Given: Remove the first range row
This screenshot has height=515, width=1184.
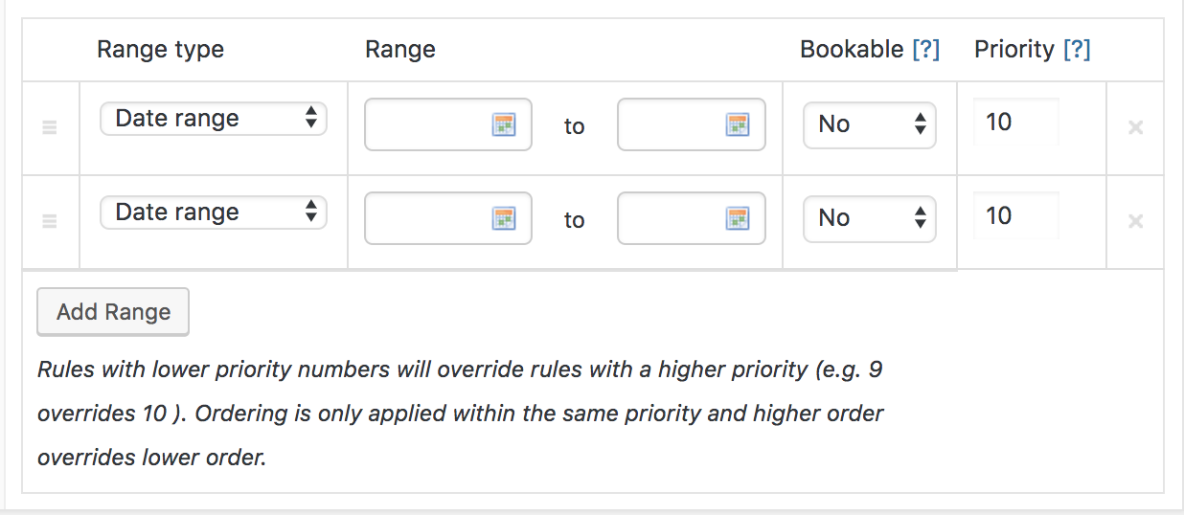Looking at the screenshot, I should point(1136,127).
